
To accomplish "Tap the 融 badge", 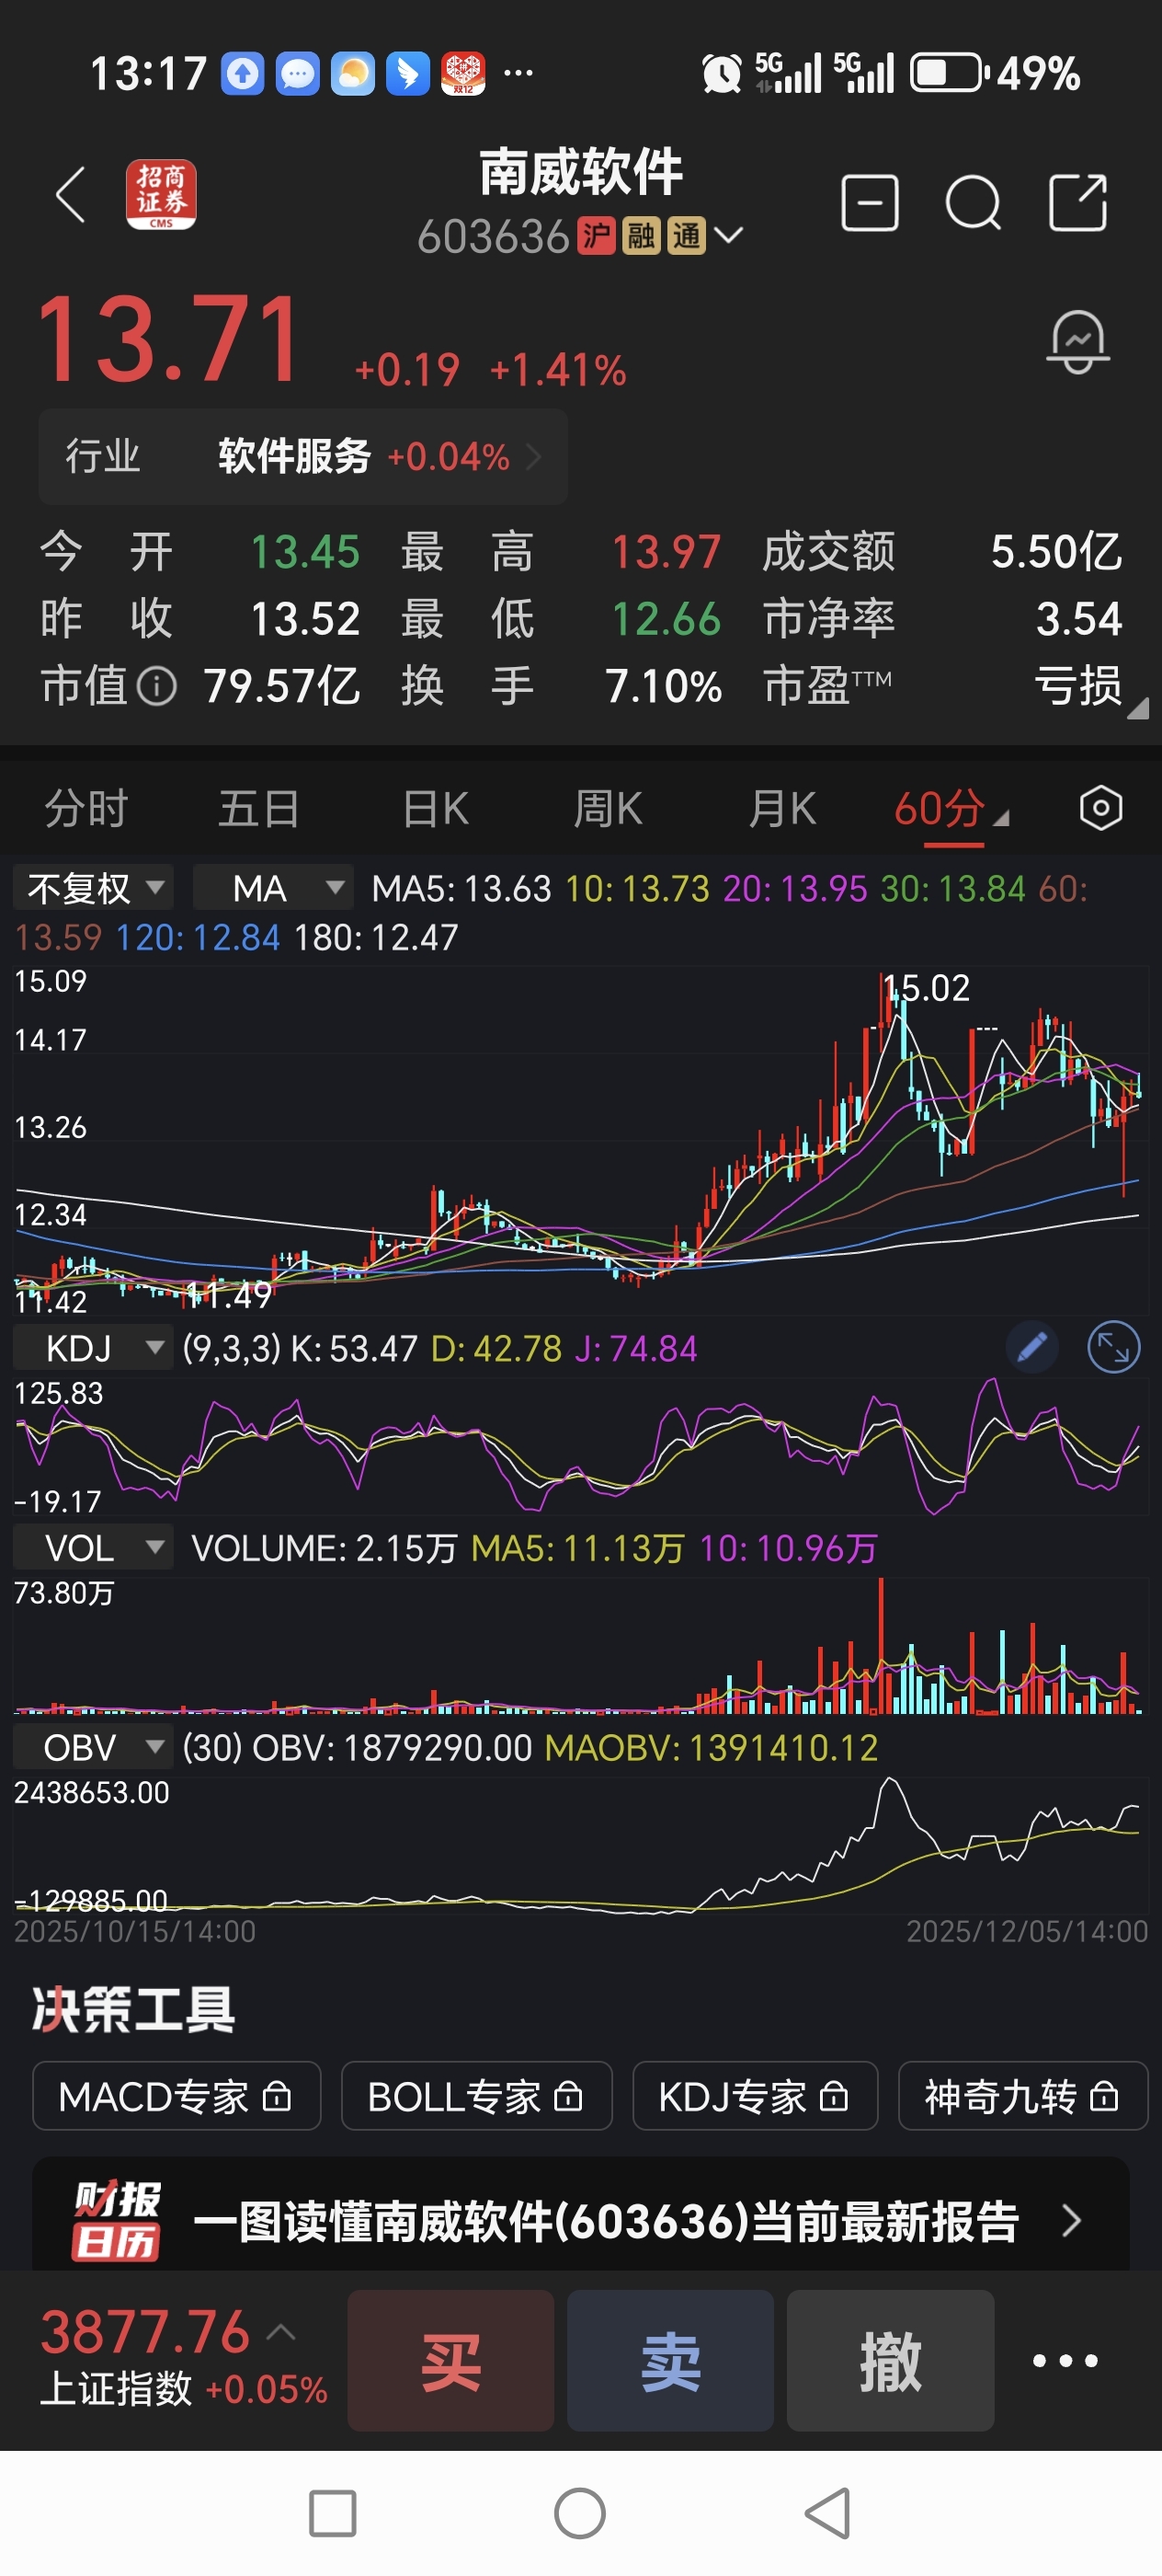I will point(642,237).
